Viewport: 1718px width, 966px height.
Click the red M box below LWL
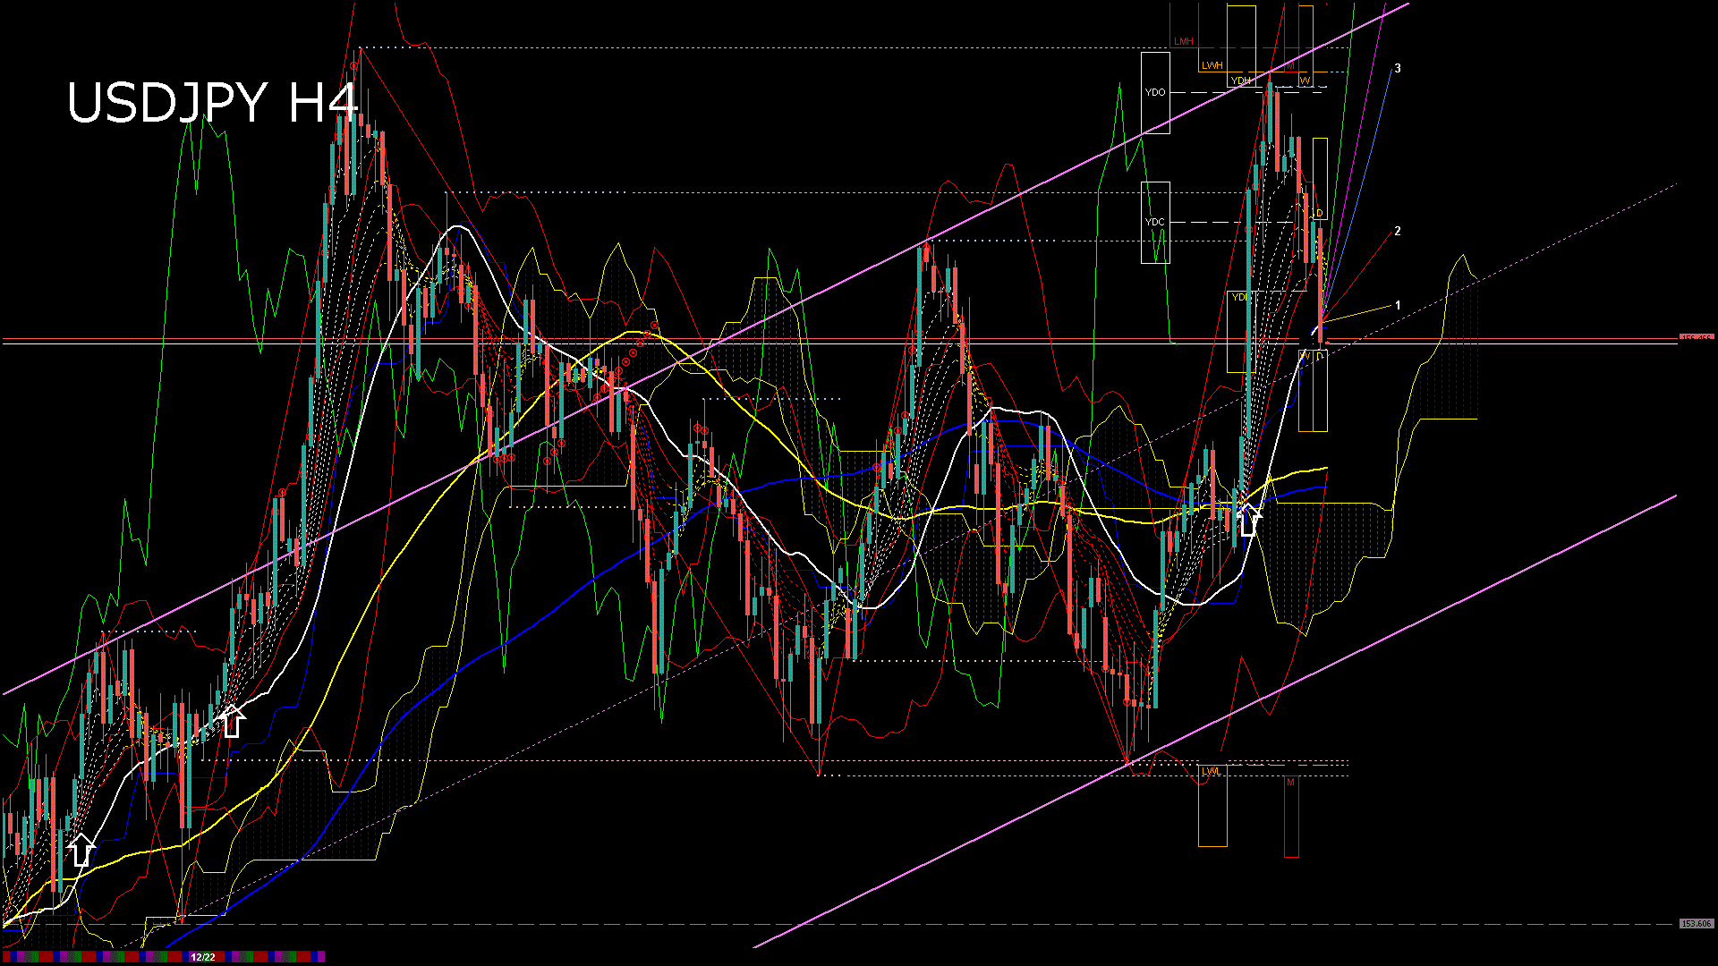click(1291, 783)
